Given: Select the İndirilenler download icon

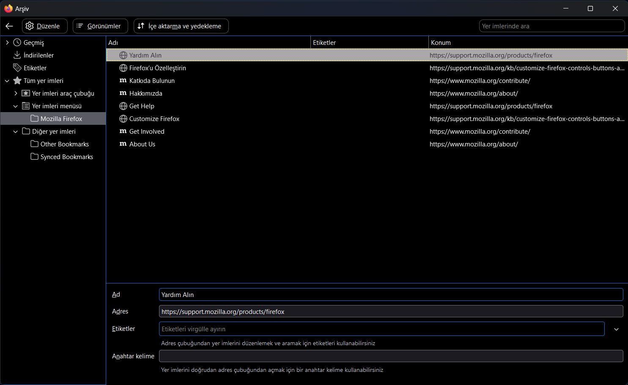Looking at the screenshot, I should [x=17, y=55].
